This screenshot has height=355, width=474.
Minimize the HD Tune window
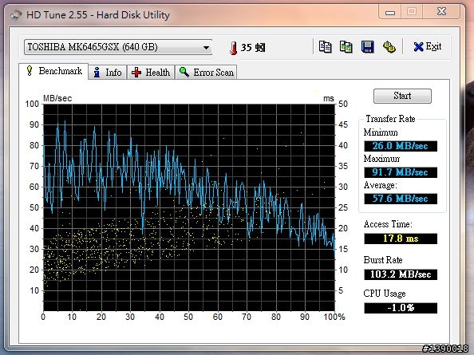tap(390, 13)
